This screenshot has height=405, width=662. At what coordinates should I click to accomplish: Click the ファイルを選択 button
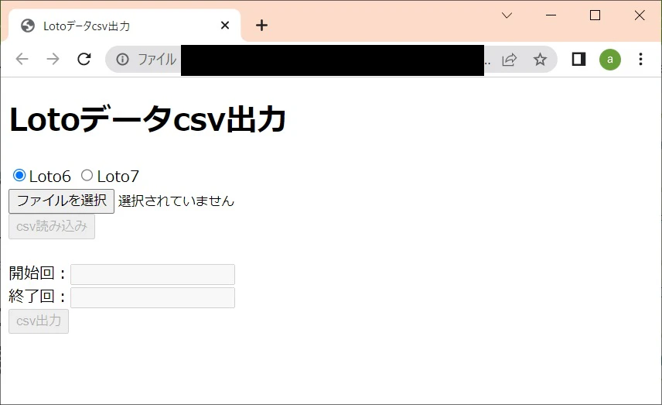(x=62, y=201)
